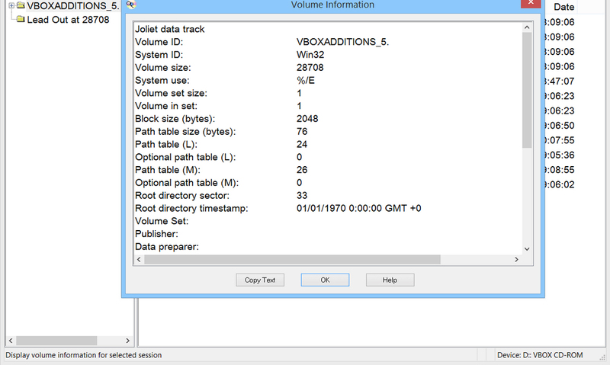This screenshot has height=365, width=610.
Task: Click the System use value %/E
Action: pos(306,81)
